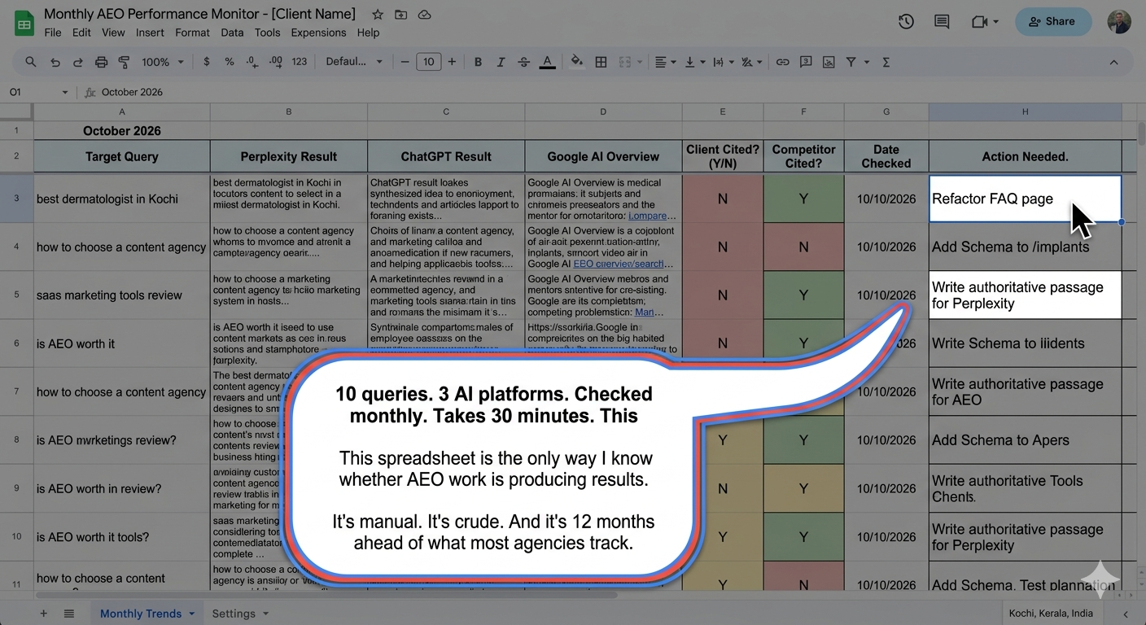Viewport: 1146px width, 625px height.
Task: Decrease decimal places
Action: click(252, 62)
